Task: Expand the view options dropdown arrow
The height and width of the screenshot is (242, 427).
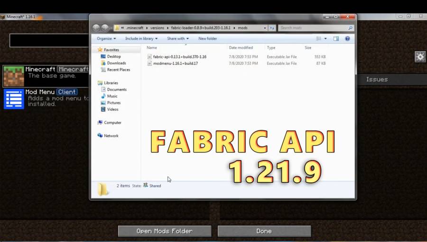Action: pos(325,39)
